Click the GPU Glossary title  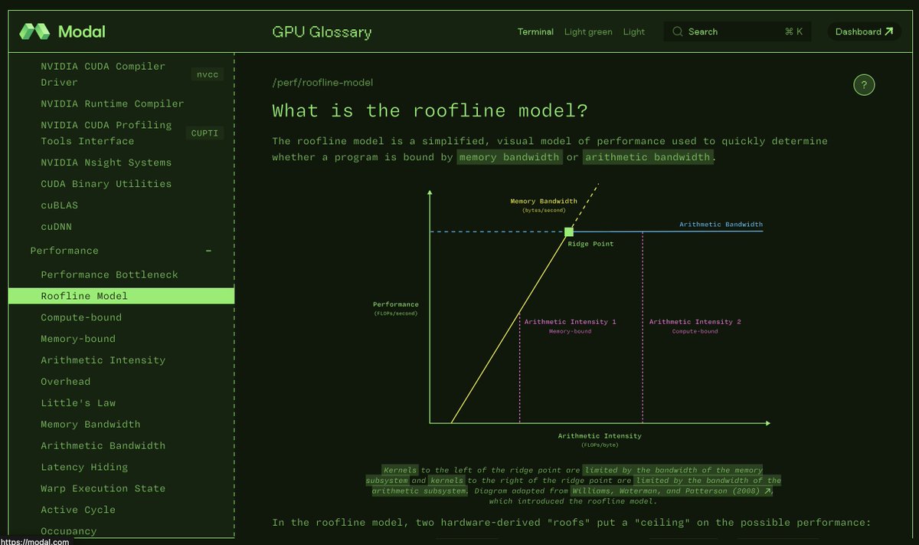point(322,31)
